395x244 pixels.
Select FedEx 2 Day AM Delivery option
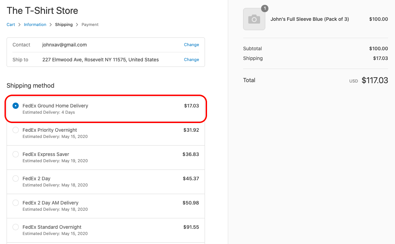click(x=16, y=203)
